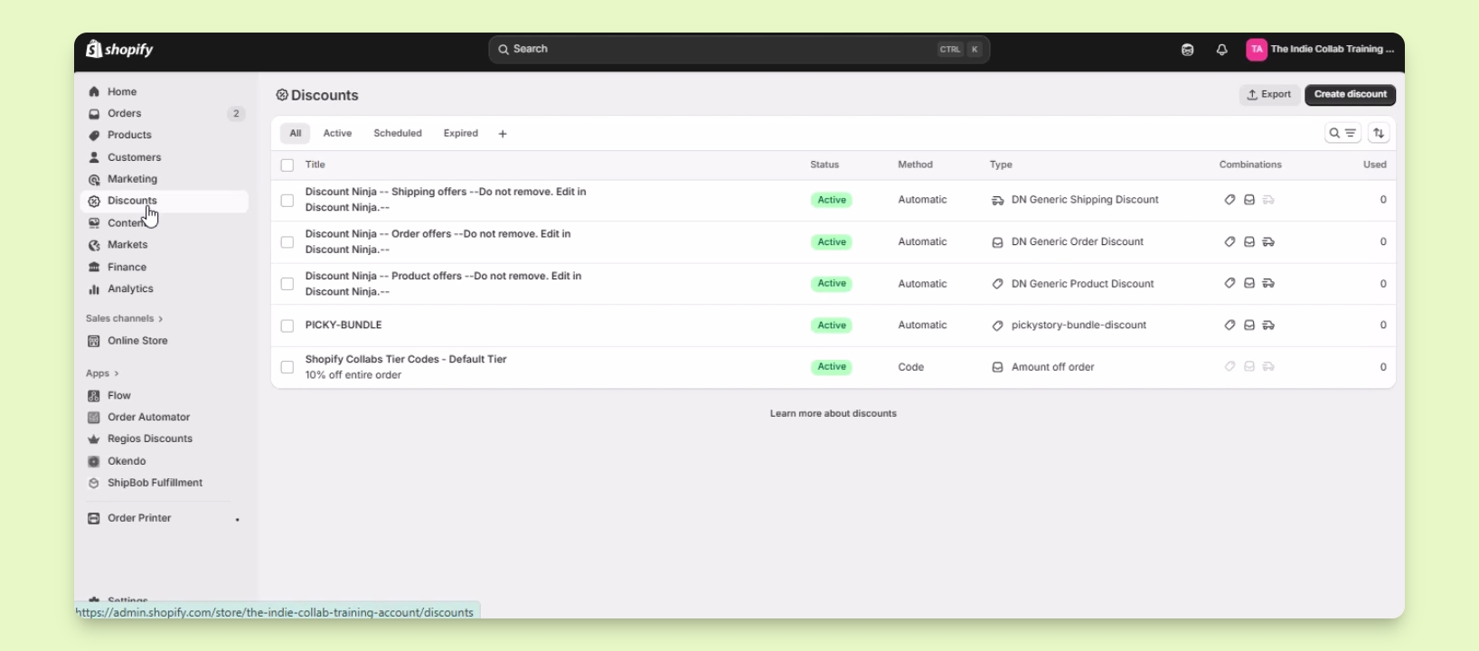Switch to the Scheduled tab

[398, 133]
